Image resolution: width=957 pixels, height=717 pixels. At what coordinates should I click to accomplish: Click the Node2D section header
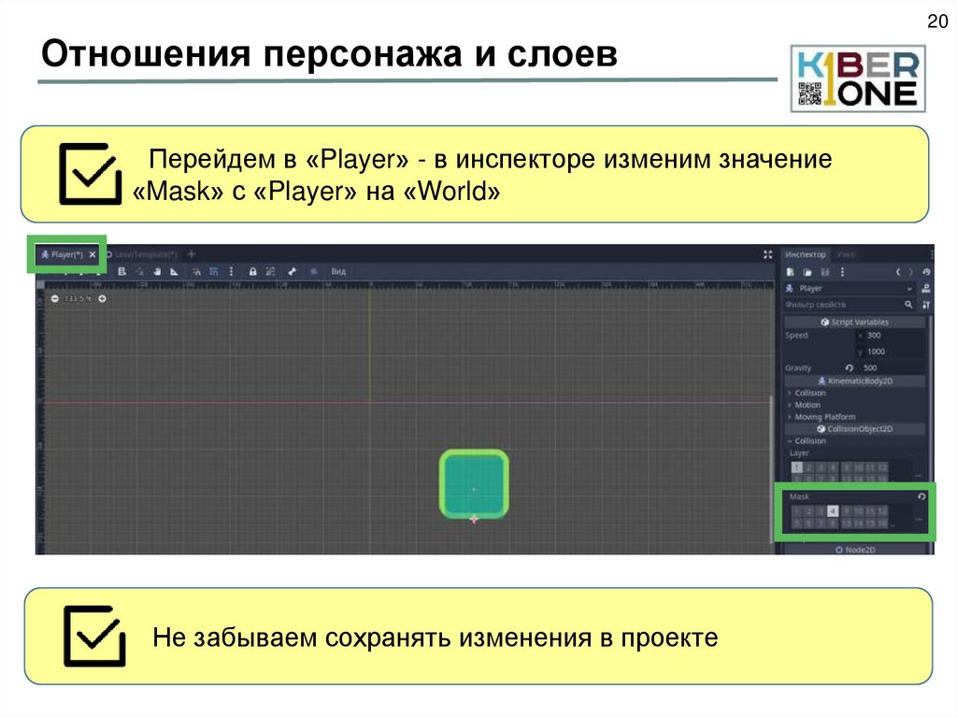tap(854, 550)
